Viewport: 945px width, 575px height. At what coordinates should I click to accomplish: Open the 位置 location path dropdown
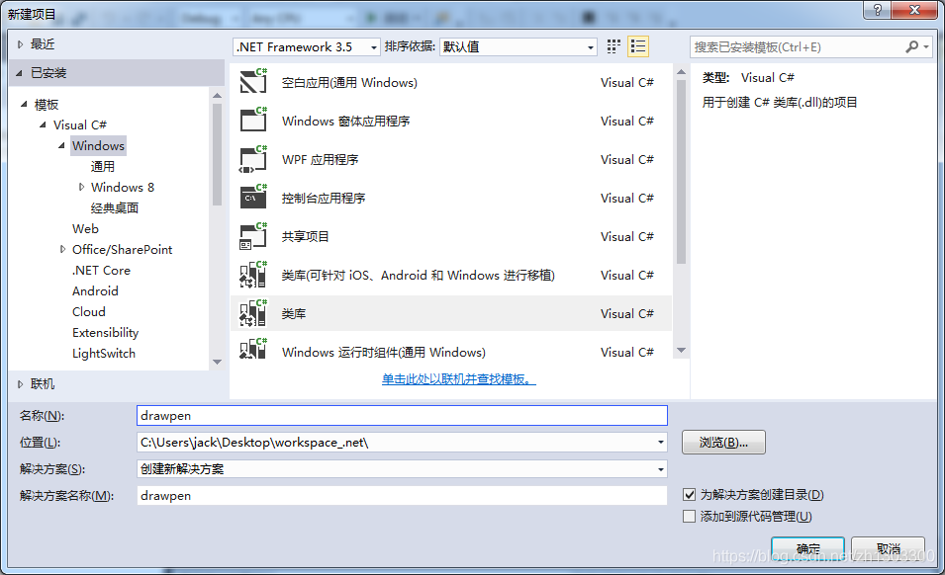[x=661, y=442]
